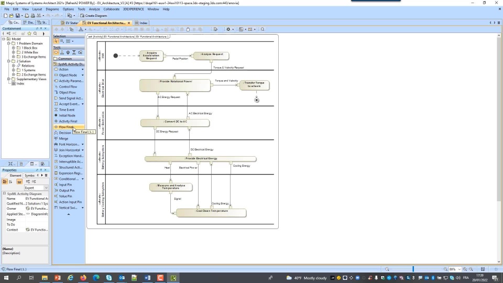
Task: Expand the Object Node dropdown arrow
Action: tap(82, 75)
